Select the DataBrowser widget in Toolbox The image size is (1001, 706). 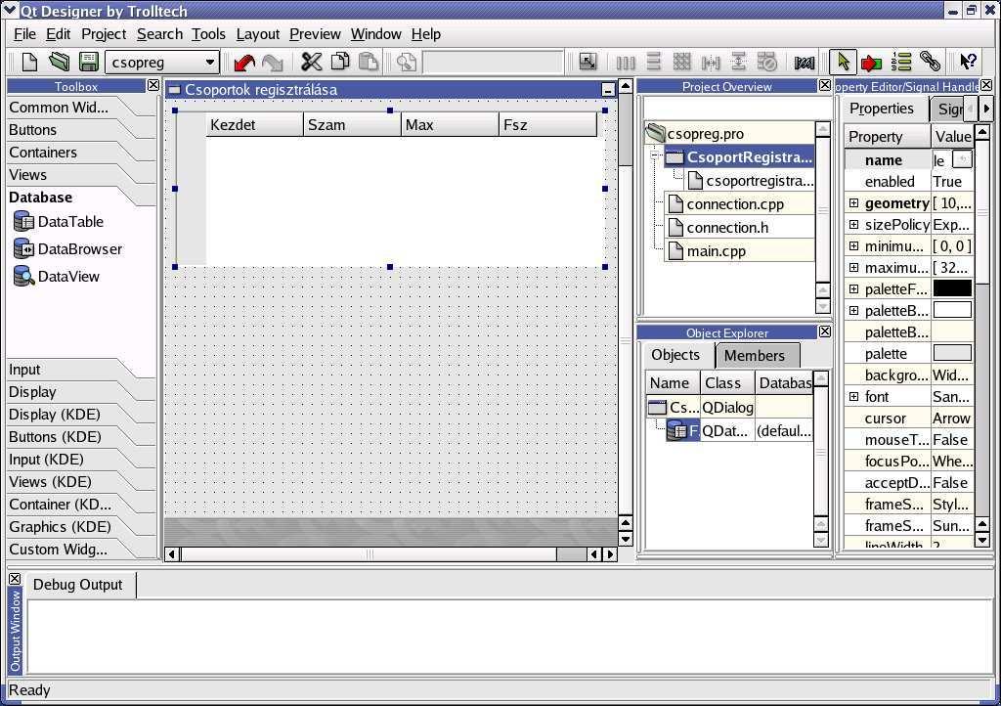click(67, 249)
